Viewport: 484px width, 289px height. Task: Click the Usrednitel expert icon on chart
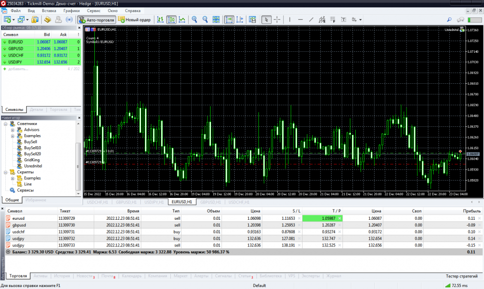click(x=462, y=30)
